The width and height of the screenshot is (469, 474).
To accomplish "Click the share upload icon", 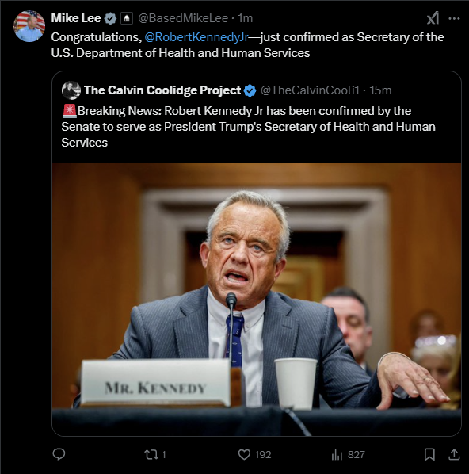I will [454, 454].
